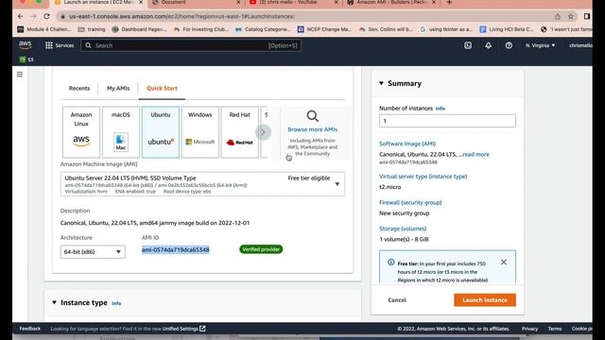Close the Document browser tab
This screenshot has height=340, width=605.
pos(238,3)
